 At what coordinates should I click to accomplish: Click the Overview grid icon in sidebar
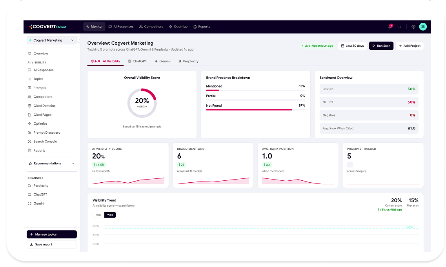(29, 53)
